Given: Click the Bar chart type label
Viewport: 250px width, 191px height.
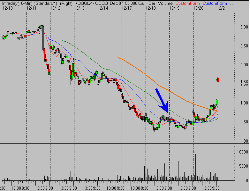Looking at the screenshot, I should [x=152, y=3].
